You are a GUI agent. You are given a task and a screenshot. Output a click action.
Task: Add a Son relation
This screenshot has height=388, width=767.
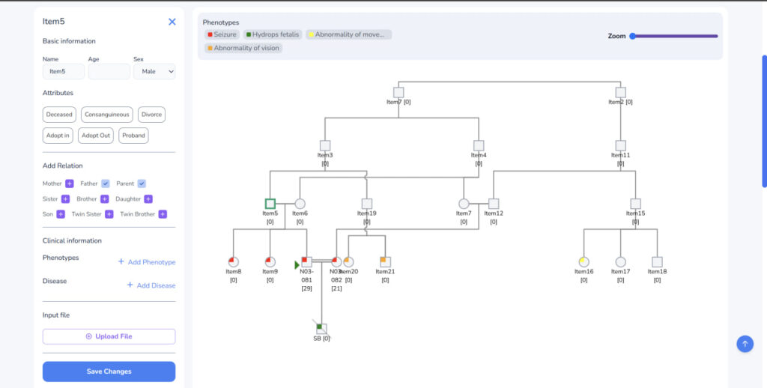pyautogui.click(x=61, y=214)
